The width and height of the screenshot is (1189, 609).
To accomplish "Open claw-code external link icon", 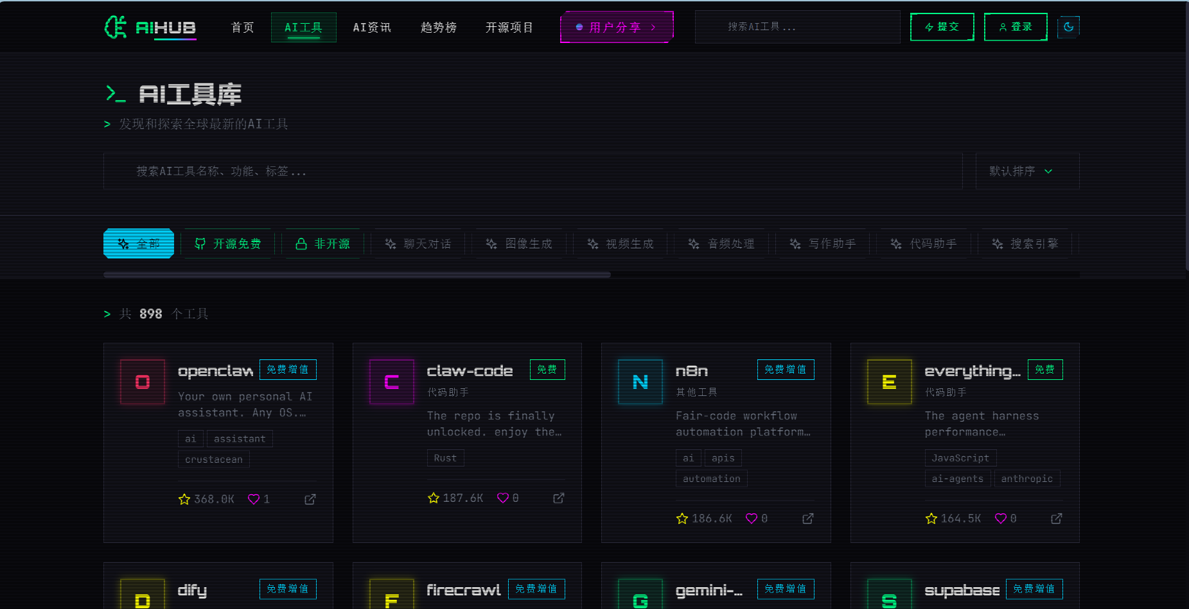I will click(559, 498).
